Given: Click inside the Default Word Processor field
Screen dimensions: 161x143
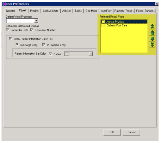Looking at the screenshot, I should pos(20,21).
